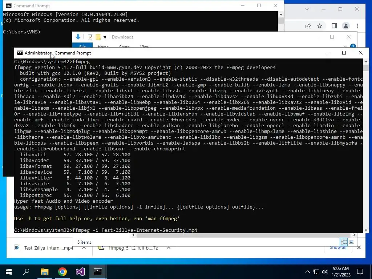Expand the Downloads window ribbon chevron

[x=345, y=46]
